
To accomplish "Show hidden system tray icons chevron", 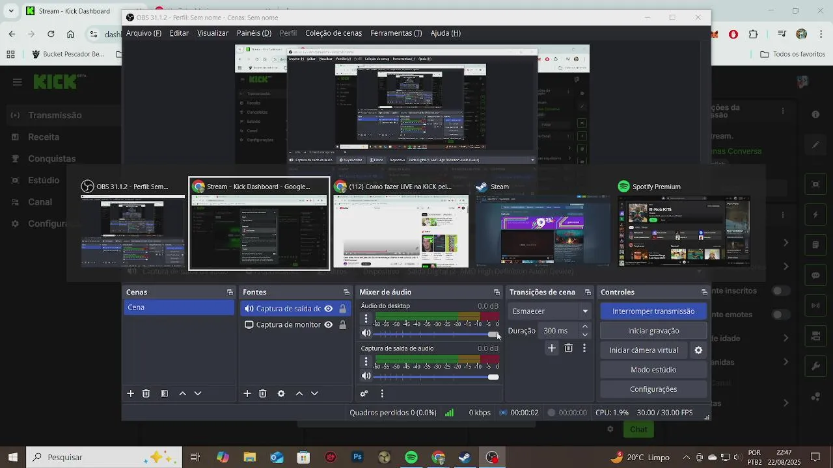I will 686,457.
